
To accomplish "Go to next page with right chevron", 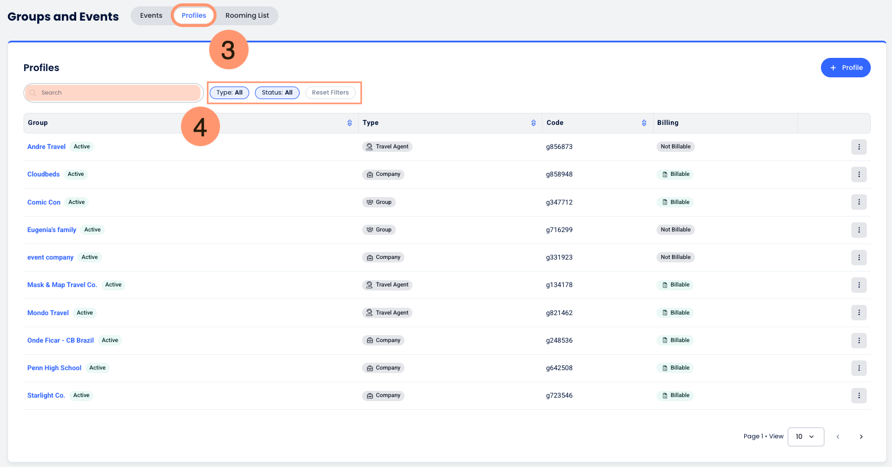I will (860, 437).
